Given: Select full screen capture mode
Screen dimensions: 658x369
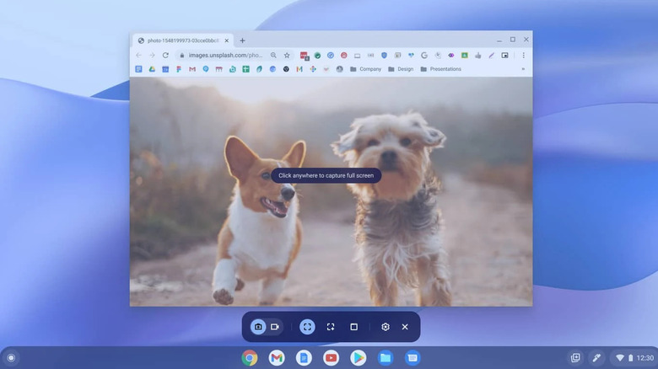Looking at the screenshot, I should coord(307,327).
